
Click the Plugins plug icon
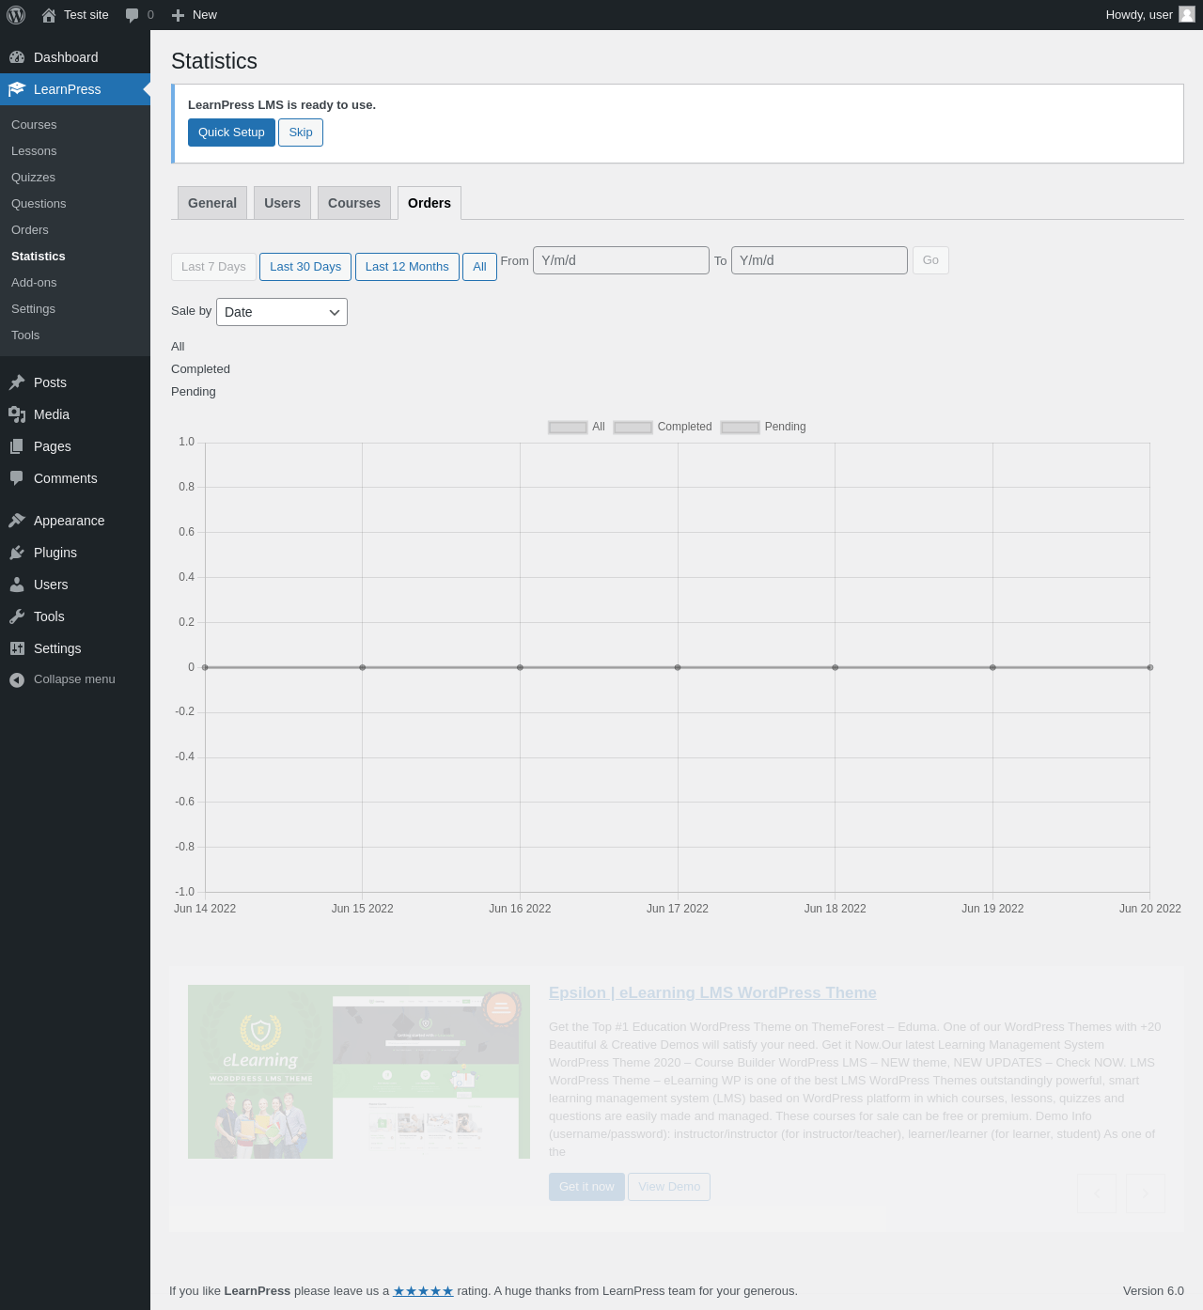(17, 553)
